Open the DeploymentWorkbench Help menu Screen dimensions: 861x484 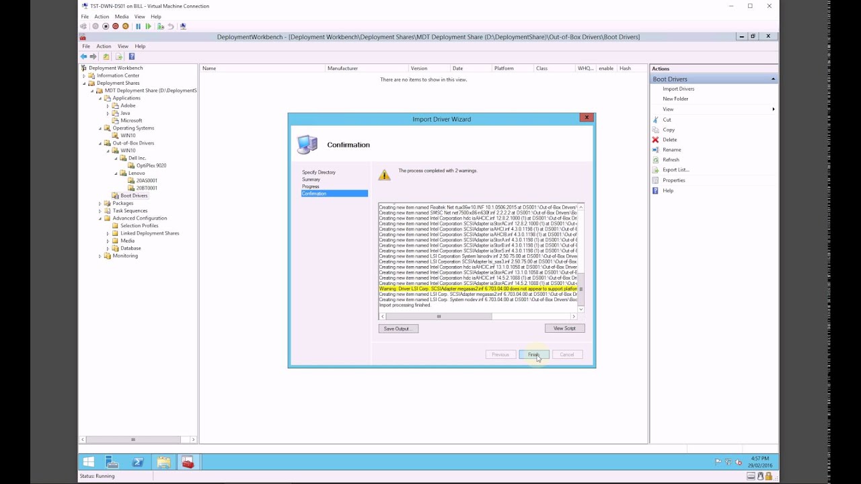(x=140, y=46)
